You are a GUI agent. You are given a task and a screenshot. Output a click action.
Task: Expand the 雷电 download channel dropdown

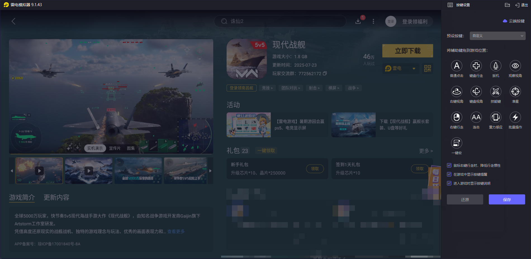(x=401, y=68)
